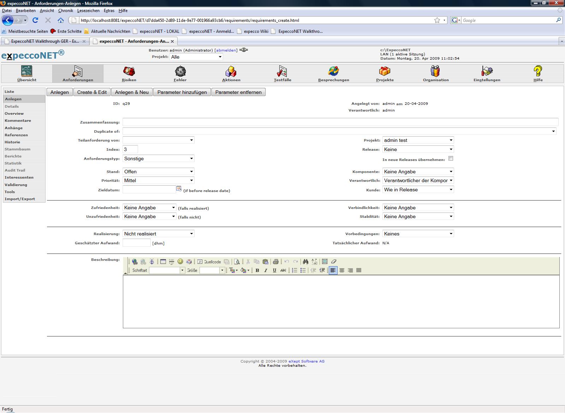Screen dimensions: 565x413
Task: Click the anchor icon in editor toolbar
Action: point(152,262)
